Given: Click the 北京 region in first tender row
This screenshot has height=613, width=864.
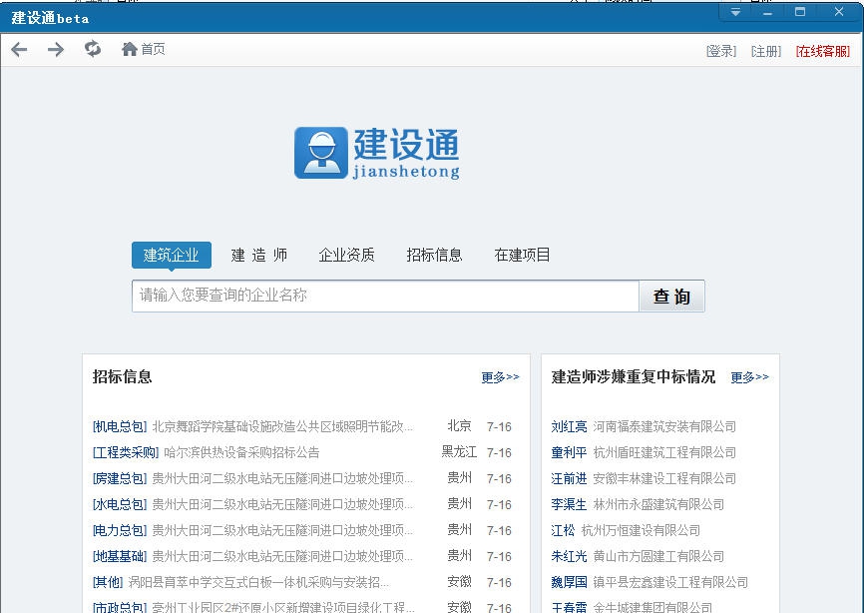Looking at the screenshot, I should [x=459, y=425].
